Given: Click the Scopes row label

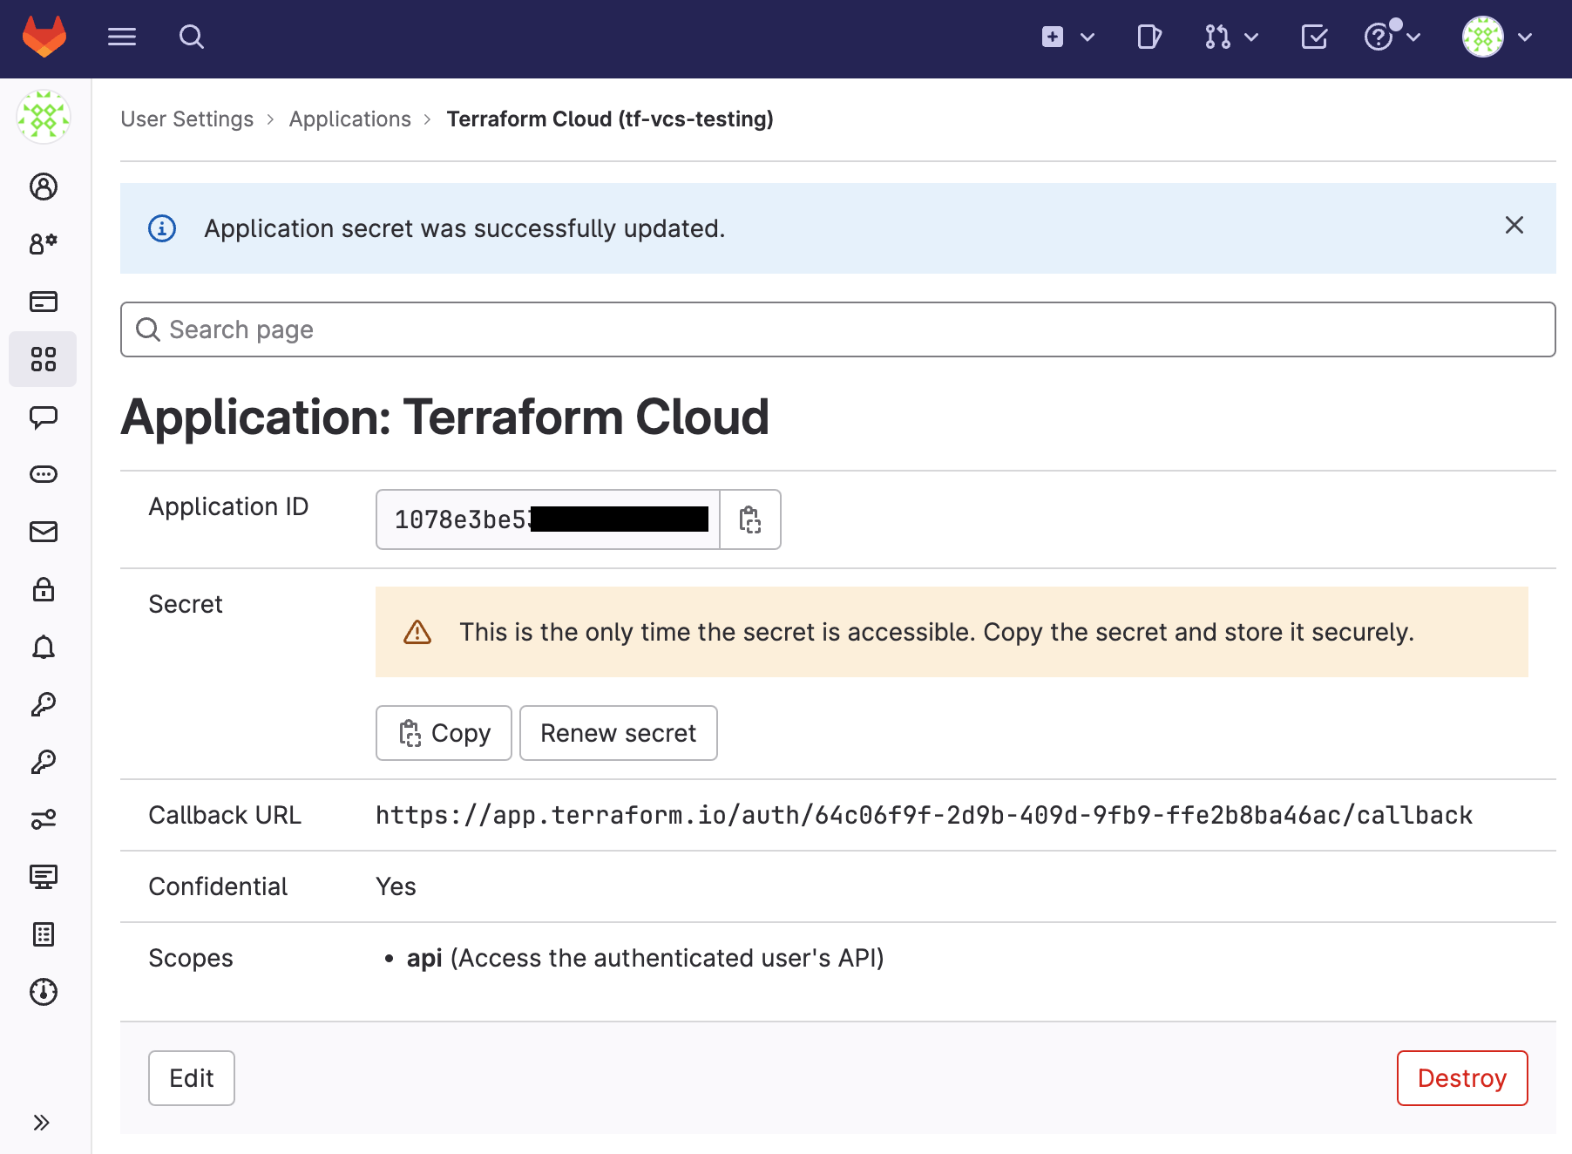Looking at the screenshot, I should 191,958.
